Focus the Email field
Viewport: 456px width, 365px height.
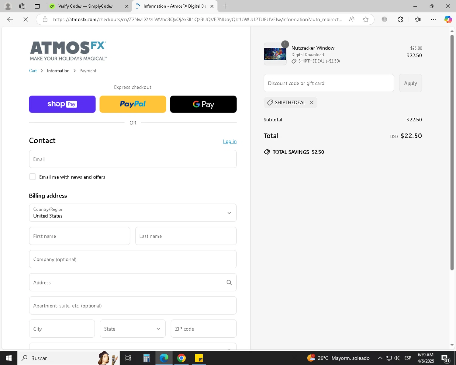click(x=133, y=159)
